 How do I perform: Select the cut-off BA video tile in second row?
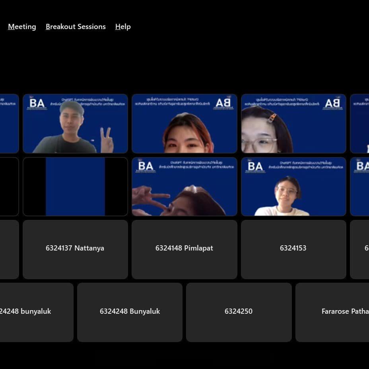pyautogui.click(x=360, y=186)
